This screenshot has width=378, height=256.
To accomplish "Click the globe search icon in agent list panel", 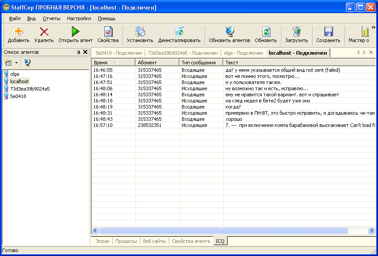I will point(28,63).
